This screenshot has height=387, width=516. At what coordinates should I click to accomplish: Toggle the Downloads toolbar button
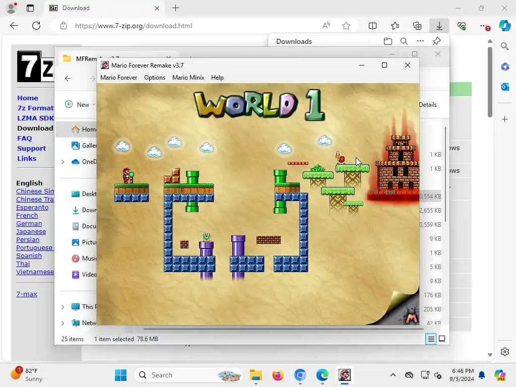tap(439, 26)
